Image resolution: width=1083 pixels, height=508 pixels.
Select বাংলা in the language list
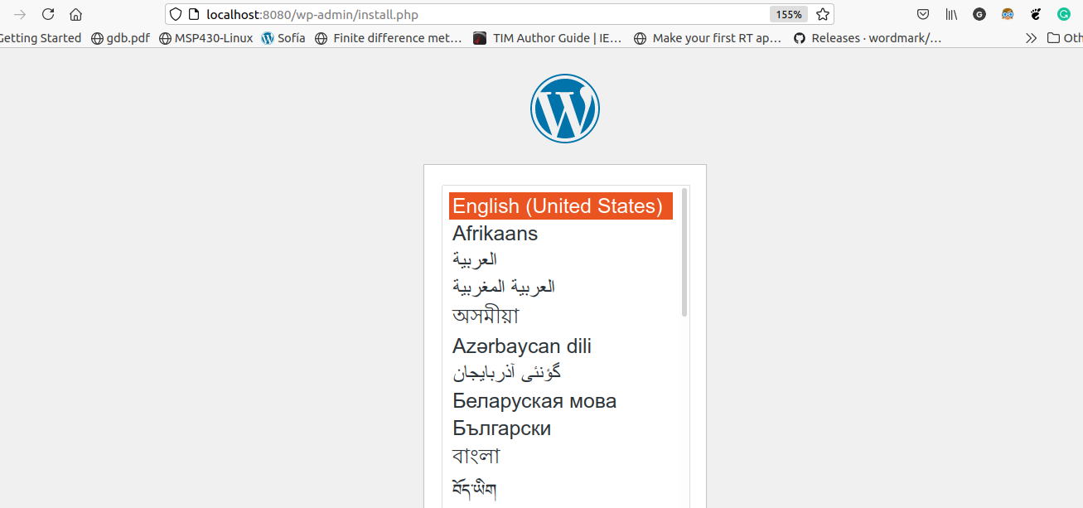point(561,457)
